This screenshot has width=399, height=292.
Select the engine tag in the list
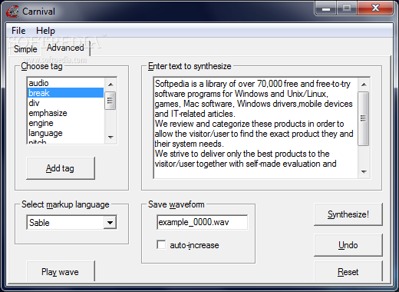point(66,123)
